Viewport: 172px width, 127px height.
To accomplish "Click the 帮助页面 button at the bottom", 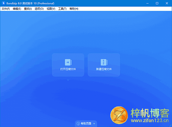I will pos(86,123).
